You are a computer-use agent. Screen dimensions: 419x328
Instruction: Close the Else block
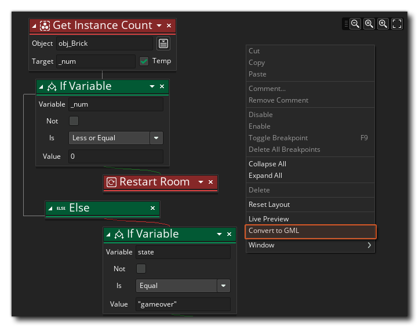[x=153, y=208]
